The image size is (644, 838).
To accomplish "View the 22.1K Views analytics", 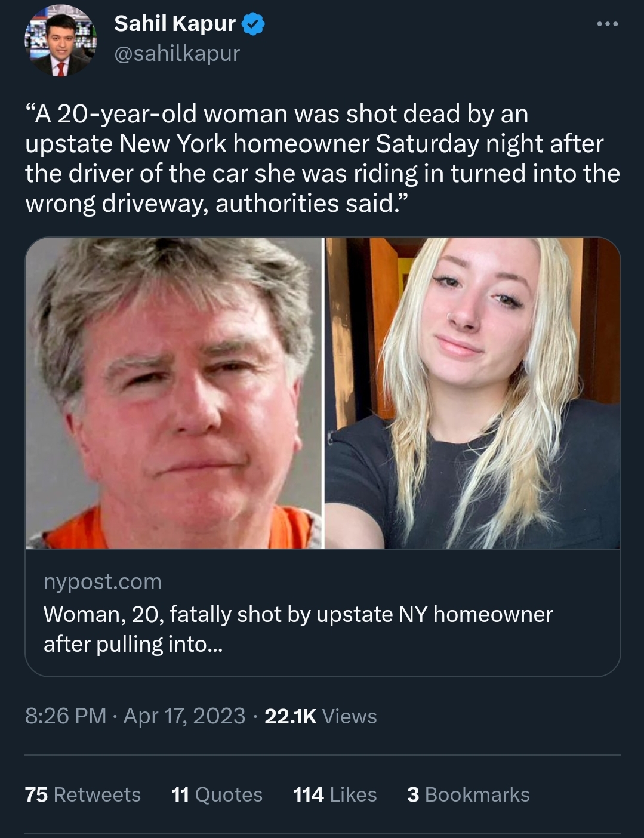I will 321,716.
